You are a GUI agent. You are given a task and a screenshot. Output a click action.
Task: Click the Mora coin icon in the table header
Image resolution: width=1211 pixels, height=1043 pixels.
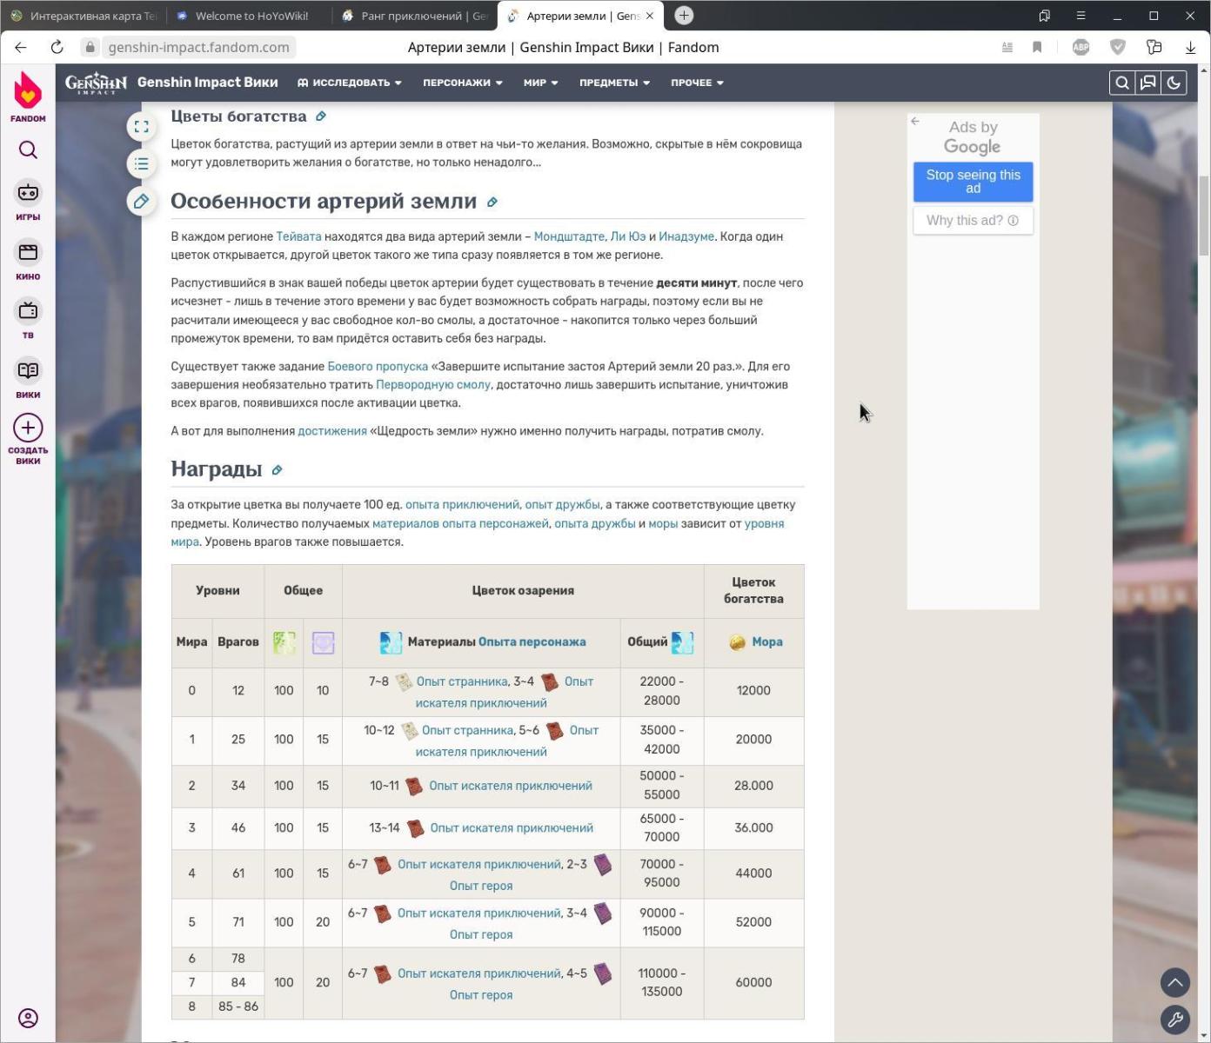pyautogui.click(x=738, y=642)
